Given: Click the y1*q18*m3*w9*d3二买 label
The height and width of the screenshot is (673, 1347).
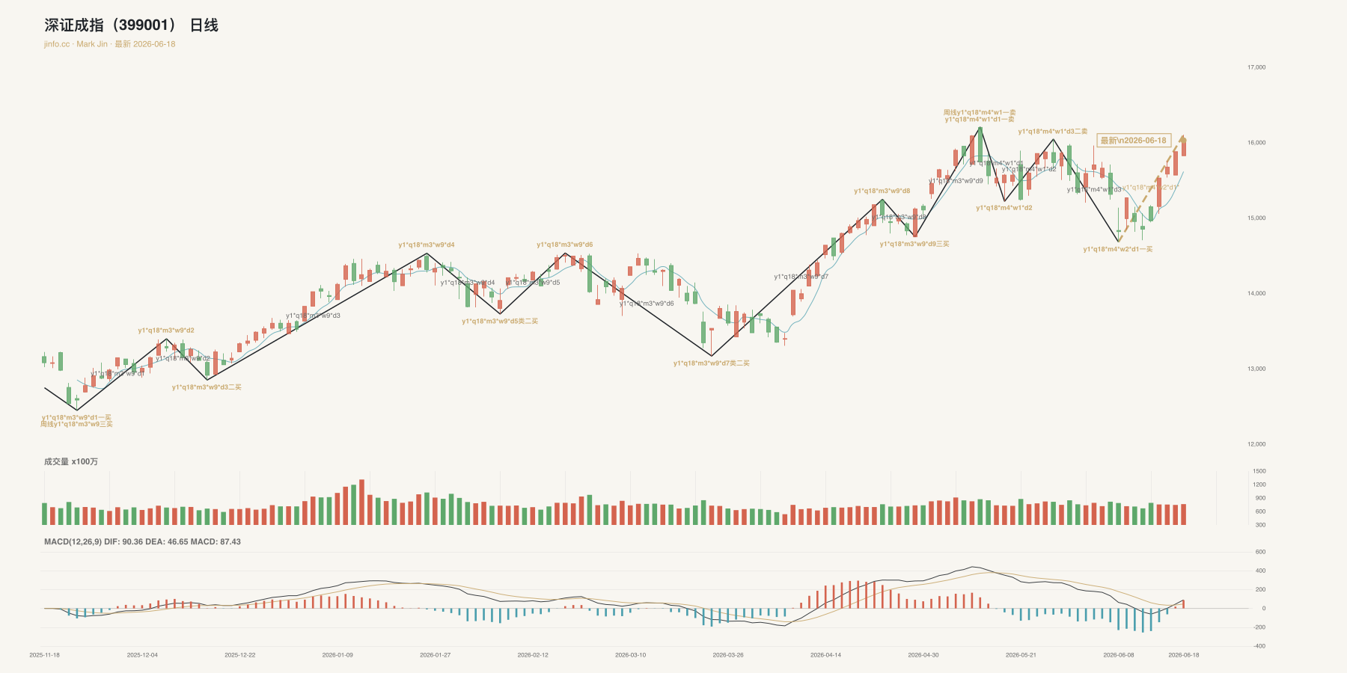Looking at the screenshot, I should (x=207, y=387).
